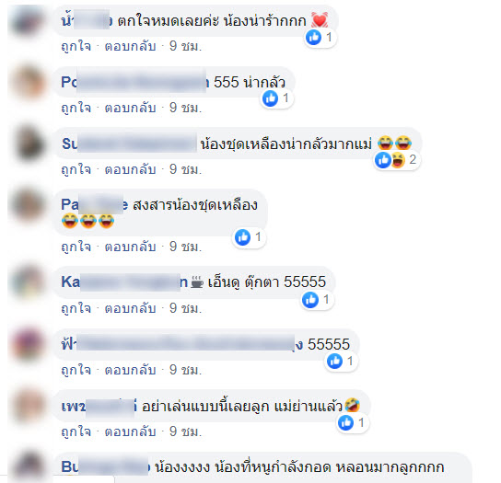This screenshot has height=483, width=501.
Task: Open the profile picture of the commenter starting 'Su'
Action: 29,144
